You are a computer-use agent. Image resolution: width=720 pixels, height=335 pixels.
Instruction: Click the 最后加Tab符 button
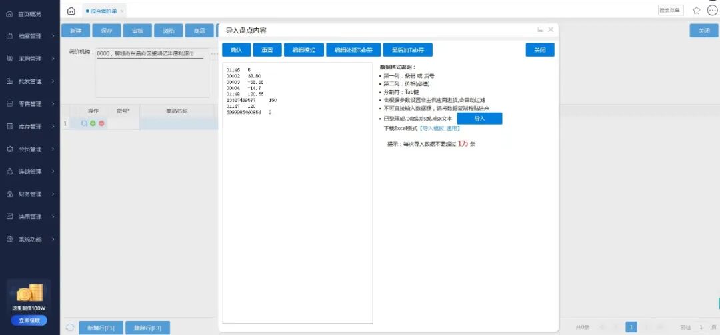click(407, 50)
